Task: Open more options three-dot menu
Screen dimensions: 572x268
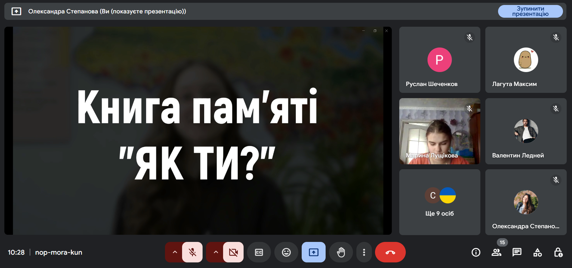Action: 364,252
